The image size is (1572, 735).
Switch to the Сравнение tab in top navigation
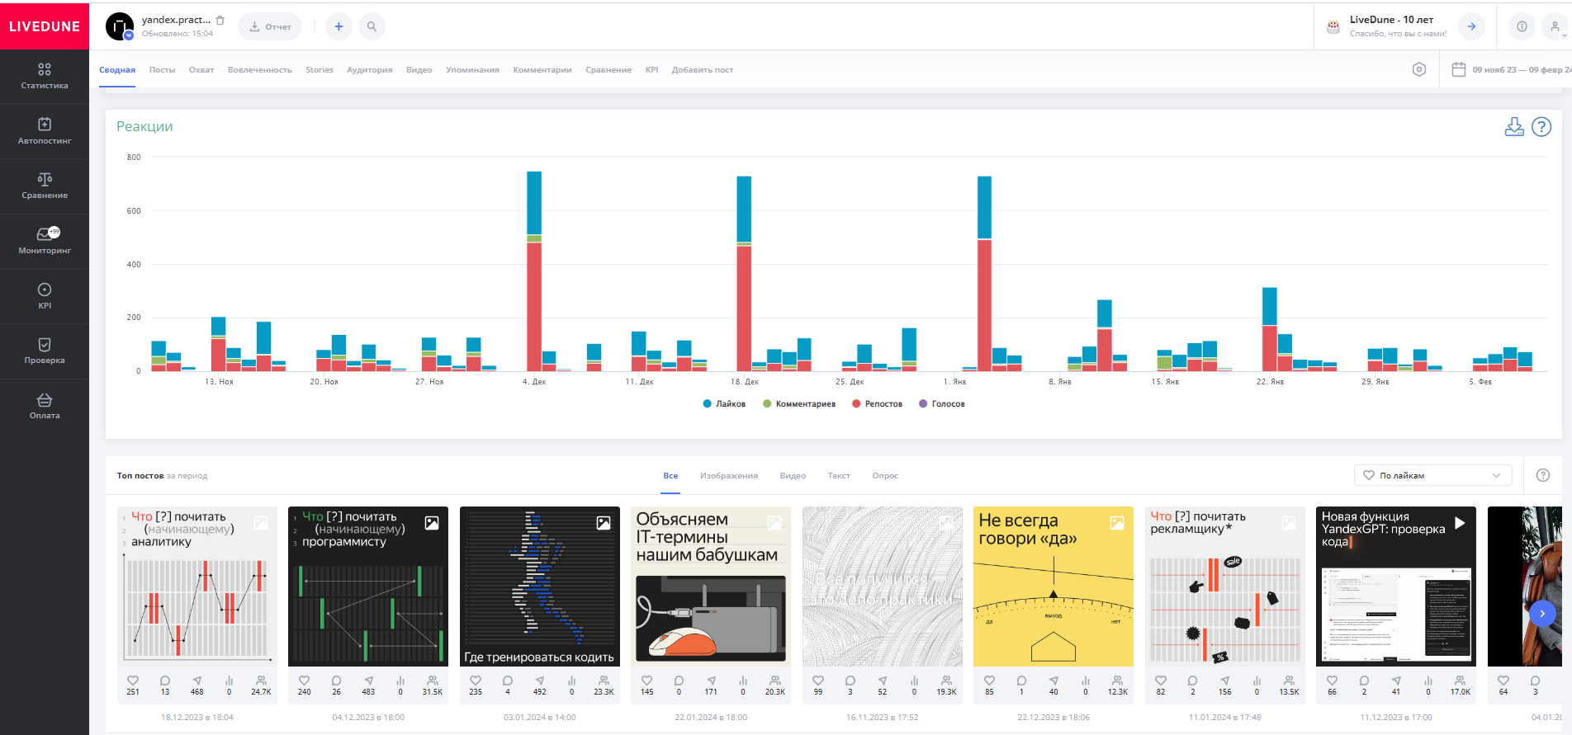coord(608,70)
